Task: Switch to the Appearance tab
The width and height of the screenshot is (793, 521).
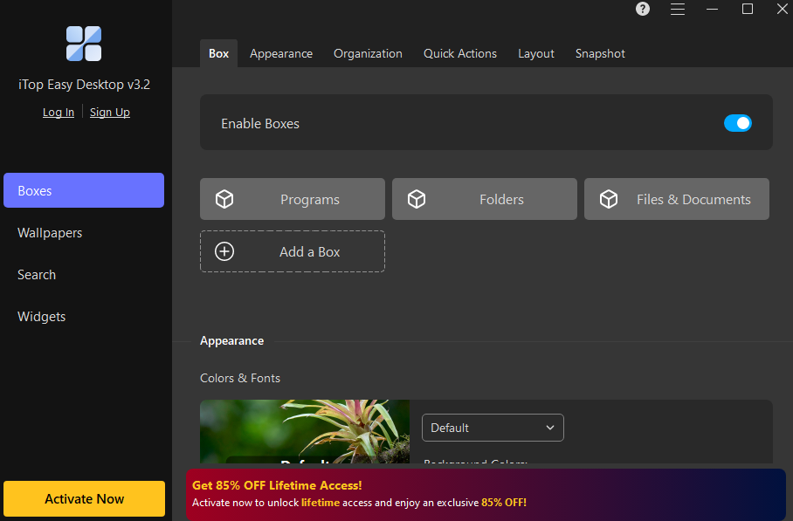Action: point(281,53)
